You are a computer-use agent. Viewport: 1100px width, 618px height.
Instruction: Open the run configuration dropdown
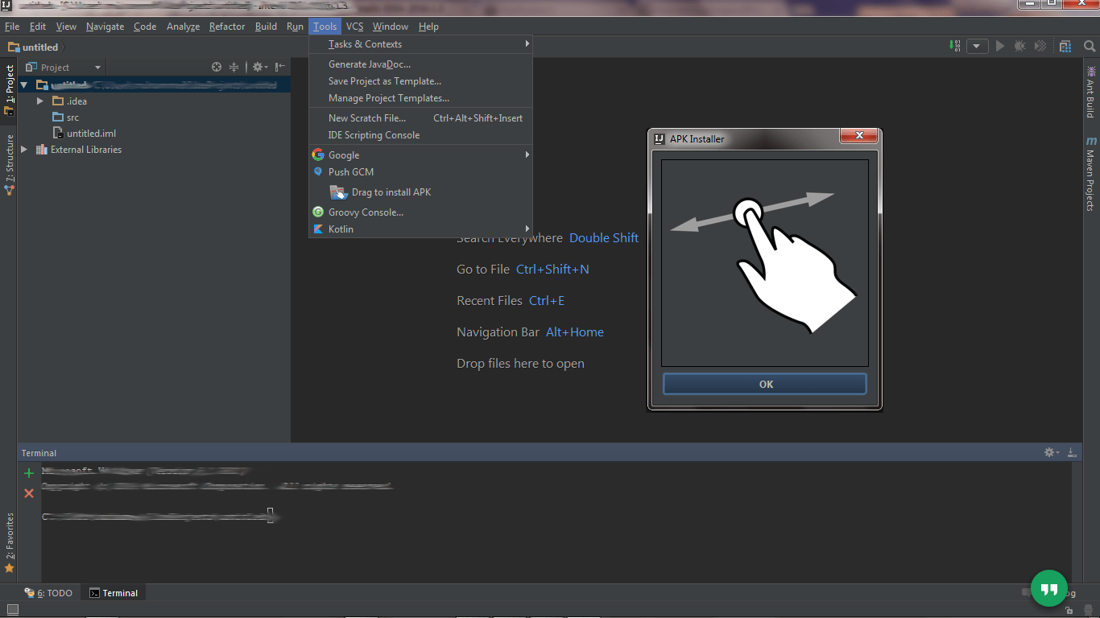[x=978, y=47]
